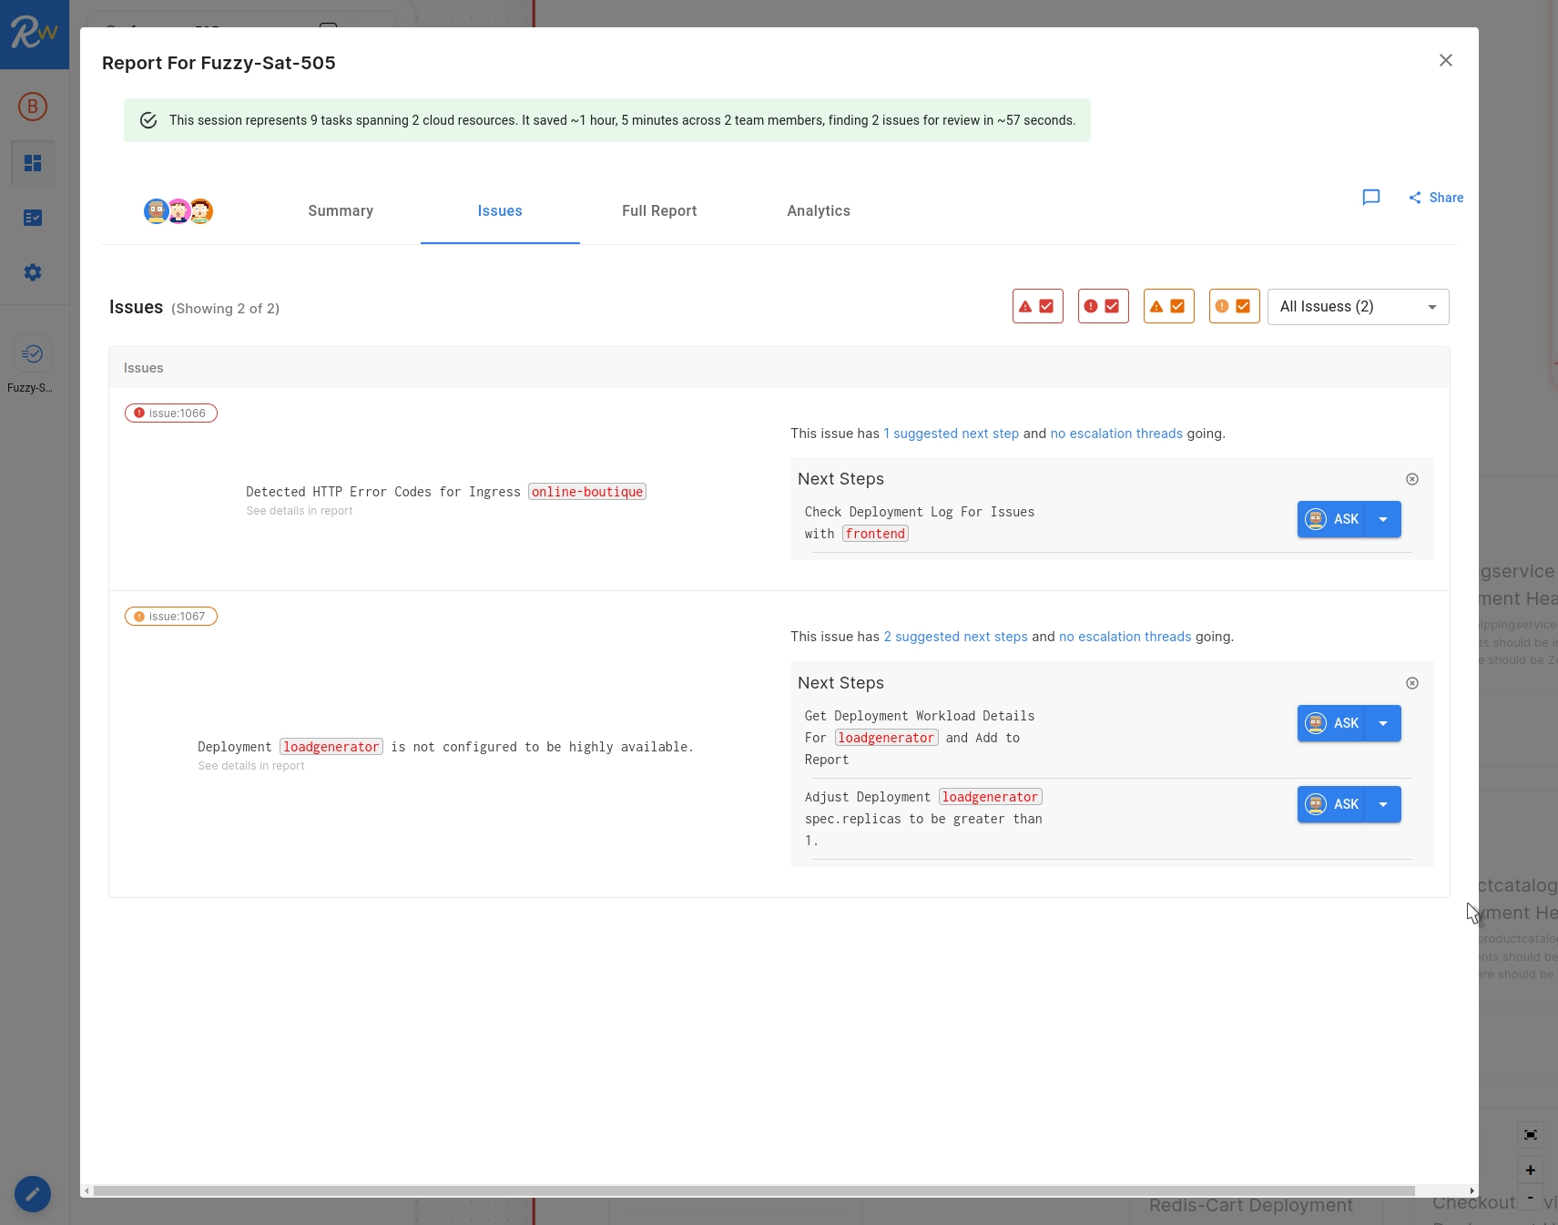Screen dimensions: 1558x1225
Task: Open the '2 suggested next steps' link
Action: coord(955,637)
